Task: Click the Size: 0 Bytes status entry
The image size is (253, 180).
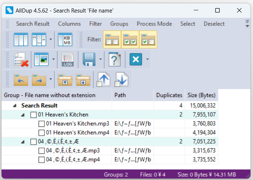Action: [207, 174]
